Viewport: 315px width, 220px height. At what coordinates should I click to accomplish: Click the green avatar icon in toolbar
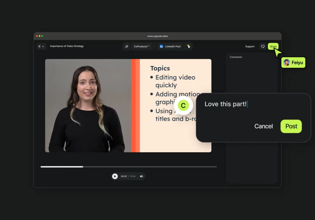pyautogui.click(x=188, y=47)
